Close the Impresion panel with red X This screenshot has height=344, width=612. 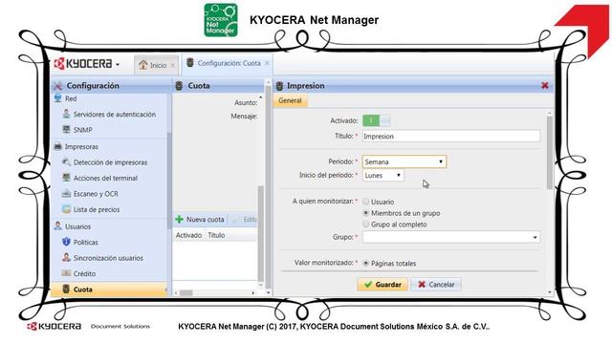click(545, 85)
